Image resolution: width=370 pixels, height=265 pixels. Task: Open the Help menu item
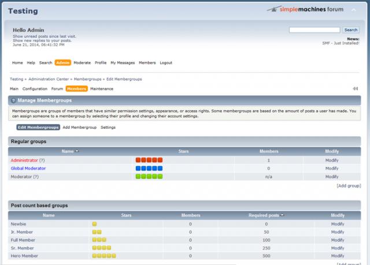[x=31, y=63]
